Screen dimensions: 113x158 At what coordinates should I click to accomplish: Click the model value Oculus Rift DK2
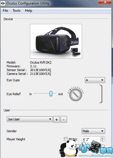[x=41, y=62]
